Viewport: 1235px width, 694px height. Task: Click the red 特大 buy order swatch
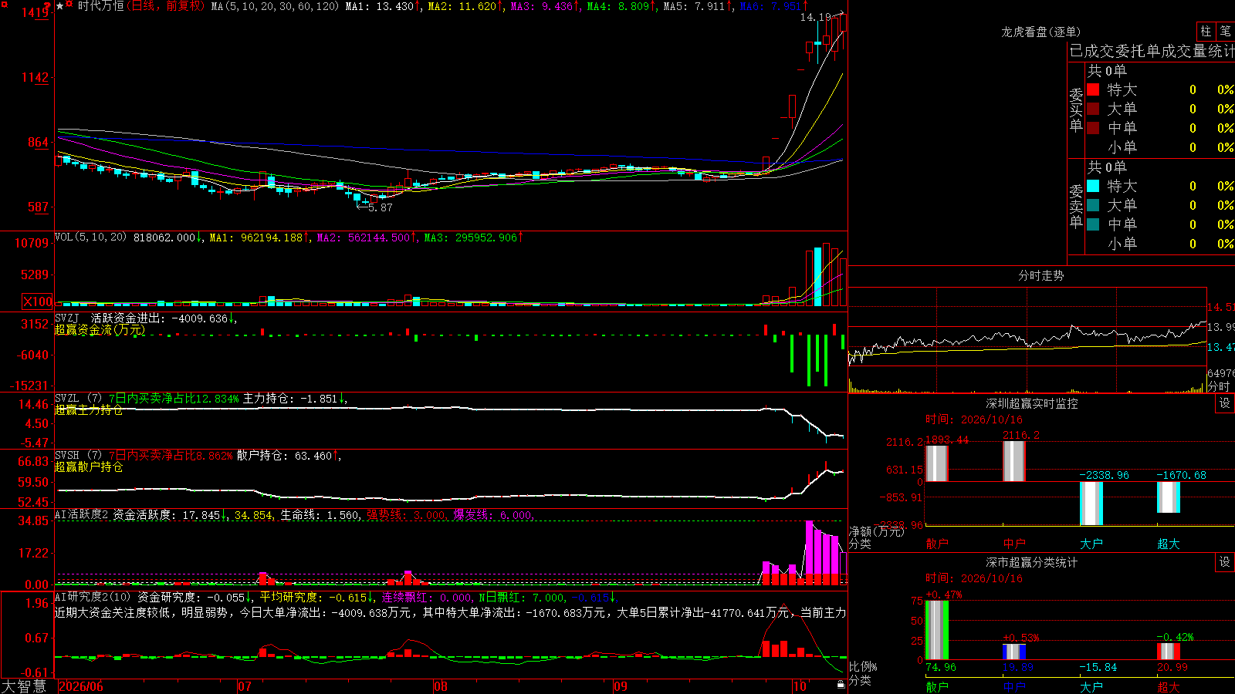1093,89
